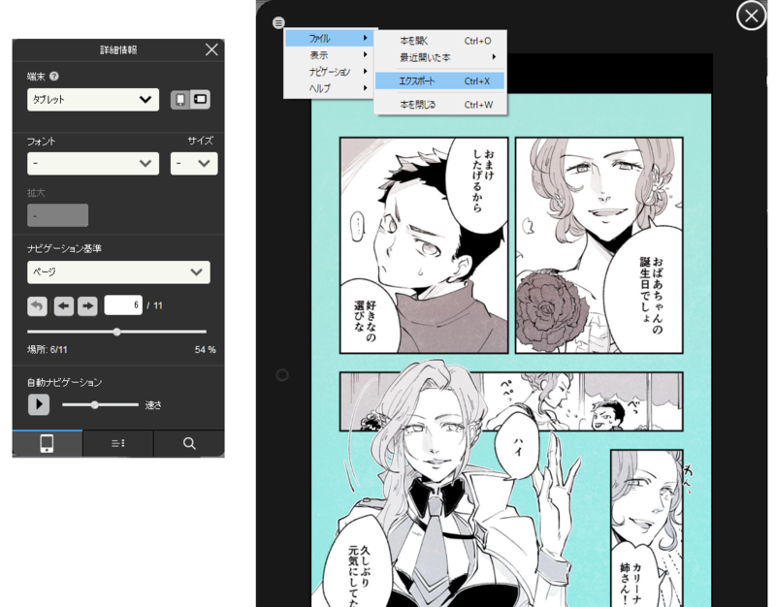776x607 pixels.
Task: Click the help icon next to 端末
Action: pos(54,77)
